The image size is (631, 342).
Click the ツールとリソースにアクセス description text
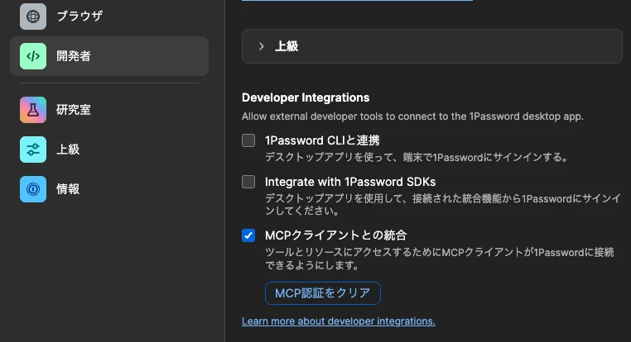click(x=440, y=259)
